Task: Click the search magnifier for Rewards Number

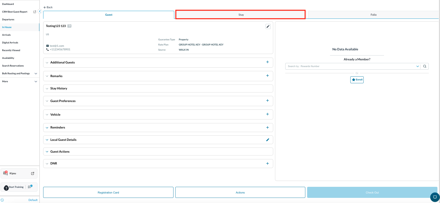Action: (x=425, y=66)
